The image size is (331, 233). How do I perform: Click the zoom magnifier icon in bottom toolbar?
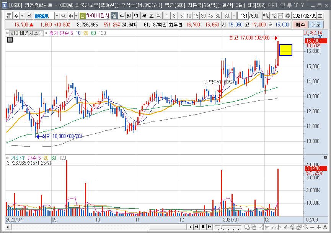click(305, 227)
